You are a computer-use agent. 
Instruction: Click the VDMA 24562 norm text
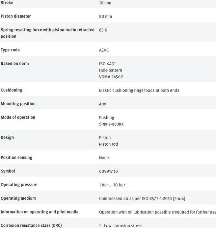click(x=111, y=77)
